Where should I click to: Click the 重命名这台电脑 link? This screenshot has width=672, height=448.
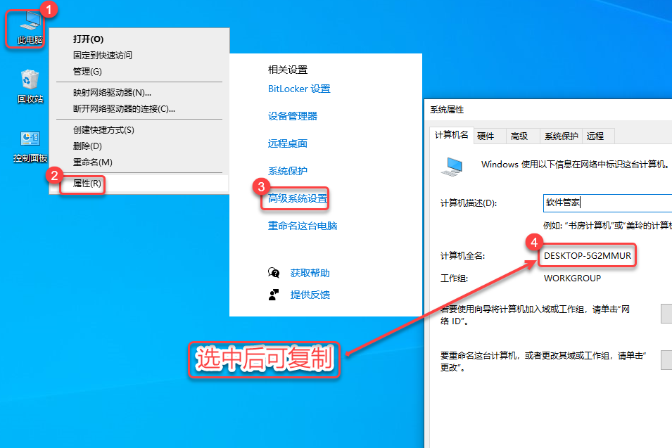pyautogui.click(x=303, y=226)
